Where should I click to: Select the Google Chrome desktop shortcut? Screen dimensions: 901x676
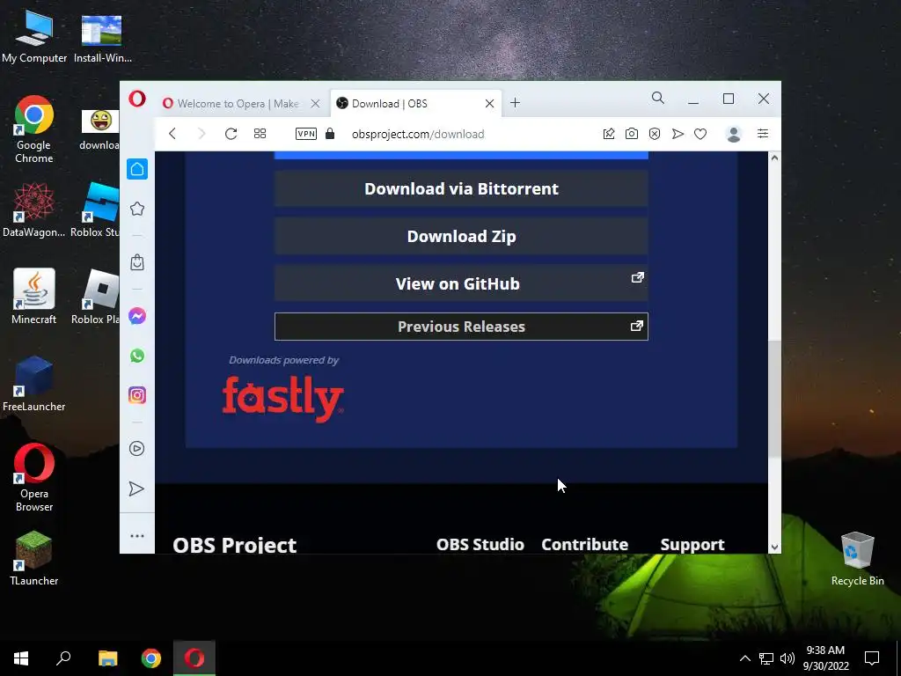(34, 129)
